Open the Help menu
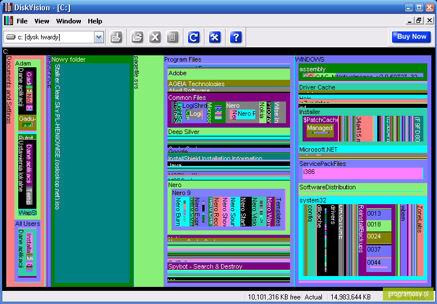 click(x=95, y=21)
